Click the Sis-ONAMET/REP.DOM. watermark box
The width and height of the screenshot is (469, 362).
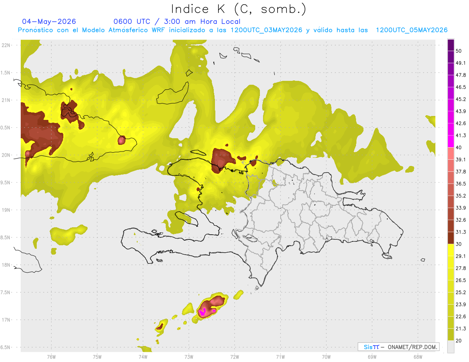398,347
